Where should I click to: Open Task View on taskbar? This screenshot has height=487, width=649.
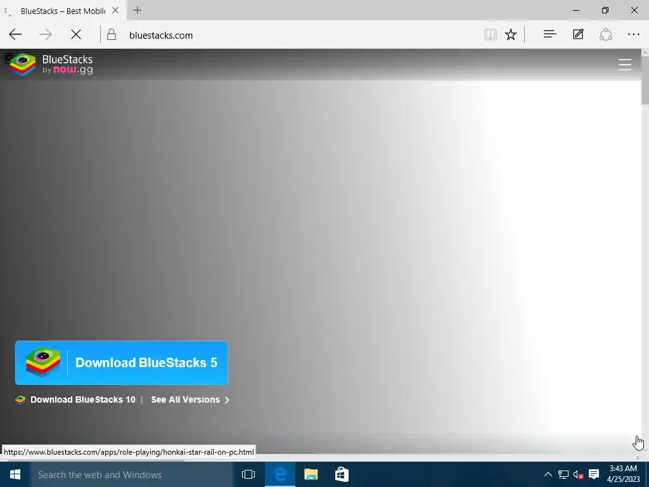[x=248, y=474]
